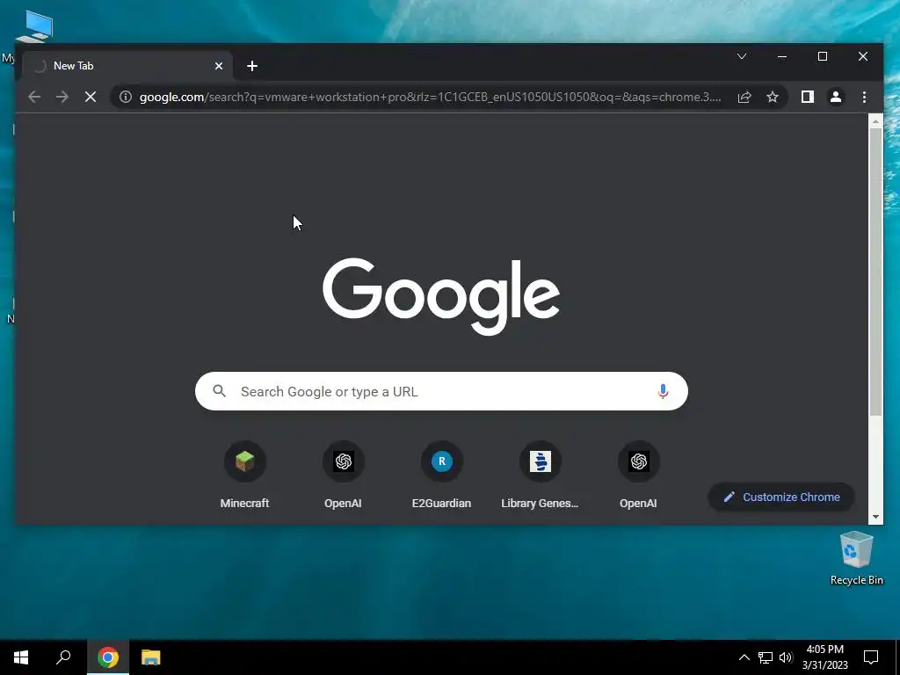The height and width of the screenshot is (675, 900).
Task: Open Chrome side panel
Action: point(808,97)
